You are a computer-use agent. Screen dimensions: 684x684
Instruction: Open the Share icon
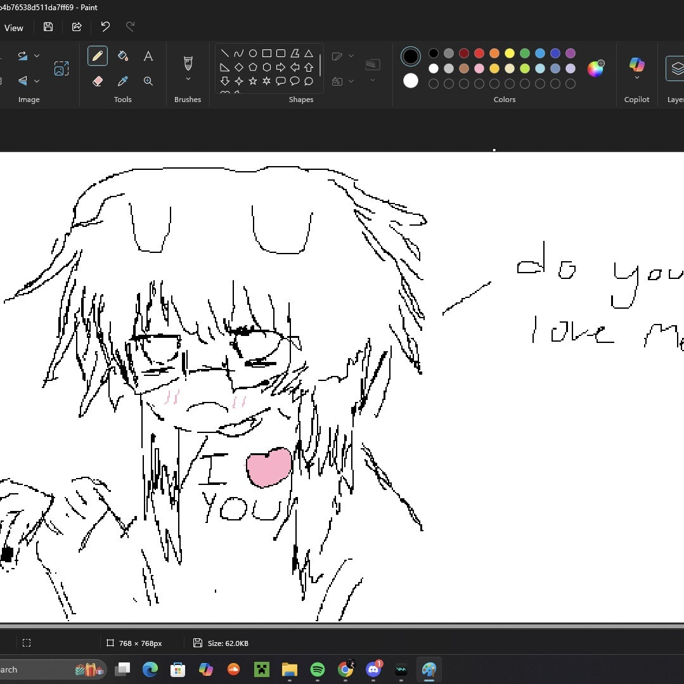tap(77, 27)
